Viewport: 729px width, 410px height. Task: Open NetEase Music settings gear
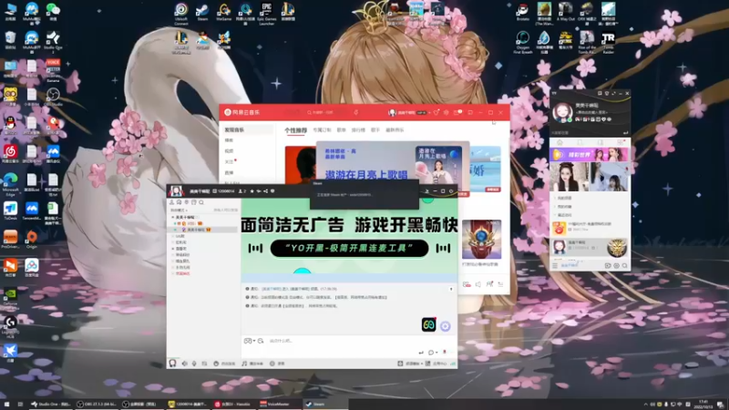[447, 112]
